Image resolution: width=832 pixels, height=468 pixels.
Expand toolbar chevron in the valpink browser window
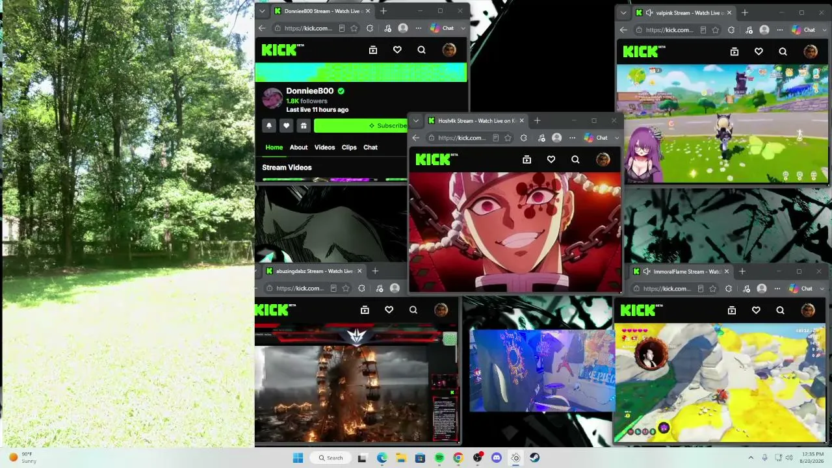824,30
